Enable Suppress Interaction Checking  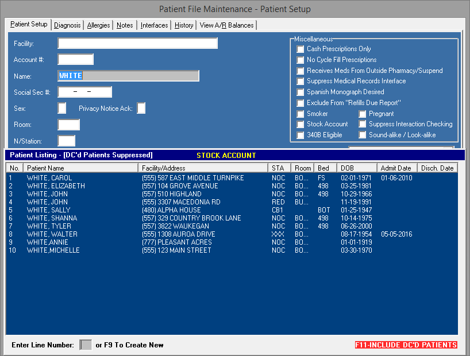[363, 125]
